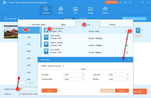Open the Converter module
The image size is (151, 98).
point(46,10)
